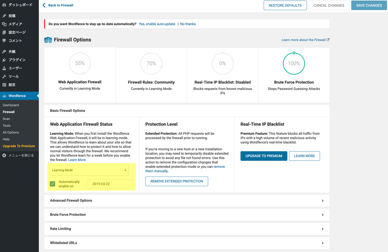Click the back chevron icon at top
This screenshot has height=252, width=388.
44,5
